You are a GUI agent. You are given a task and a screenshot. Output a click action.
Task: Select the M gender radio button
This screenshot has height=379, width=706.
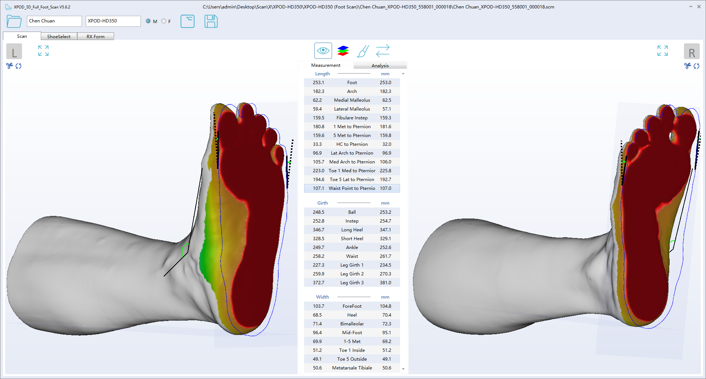[x=148, y=21]
